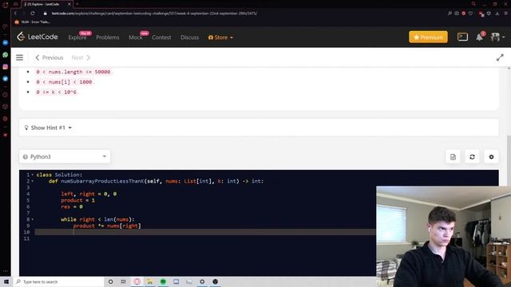Go to the Previous item
Viewport: 511px width, 287px height.
point(50,57)
